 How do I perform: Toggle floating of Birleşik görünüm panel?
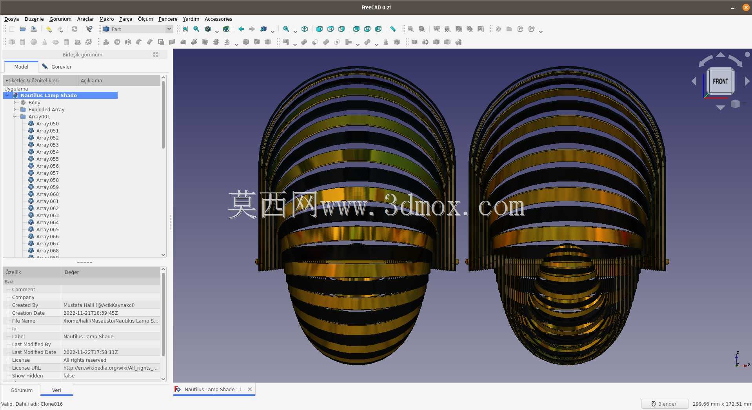156,54
